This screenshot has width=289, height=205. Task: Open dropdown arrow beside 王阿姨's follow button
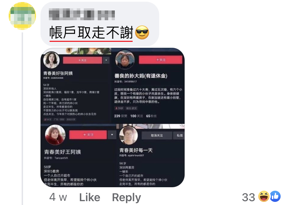(112, 135)
